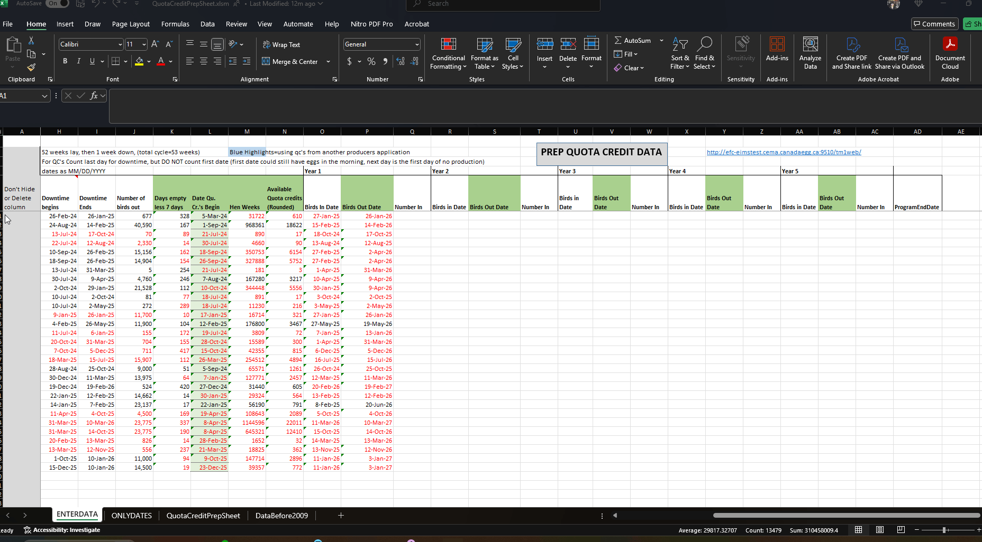Click the Align Left icon
Image resolution: width=982 pixels, height=542 pixels.
(189, 61)
